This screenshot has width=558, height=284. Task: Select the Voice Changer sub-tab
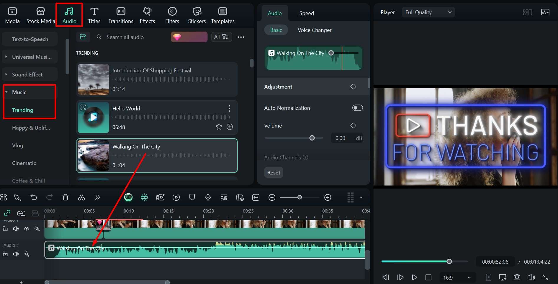coord(315,30)
